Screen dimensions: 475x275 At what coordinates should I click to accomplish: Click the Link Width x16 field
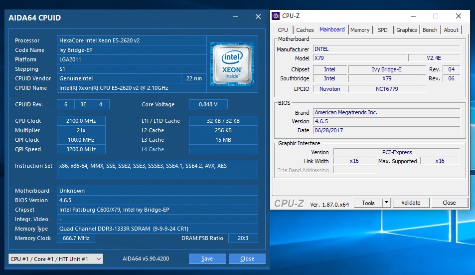coord(354,161)
